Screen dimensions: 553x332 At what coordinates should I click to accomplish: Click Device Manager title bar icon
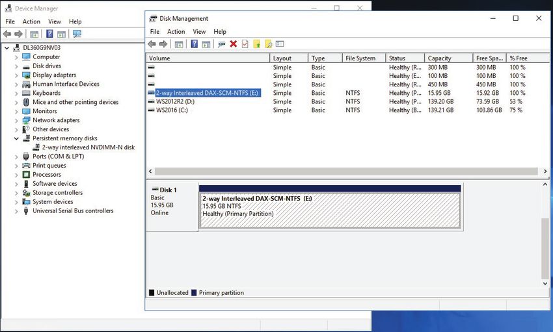tap(8, 8)
